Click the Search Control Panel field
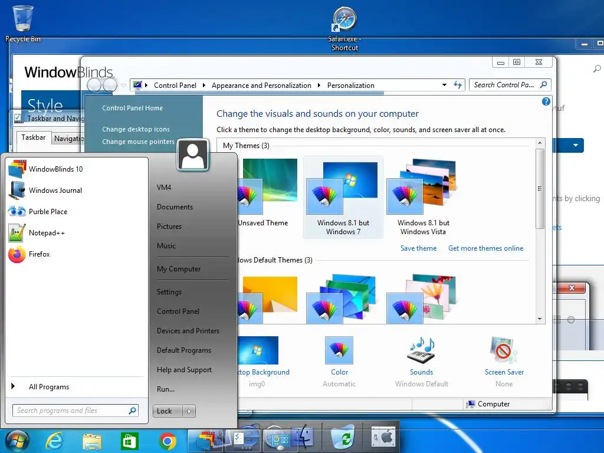Screen dimensions: 604x453 pyautogui.click(x=510, y=85)
